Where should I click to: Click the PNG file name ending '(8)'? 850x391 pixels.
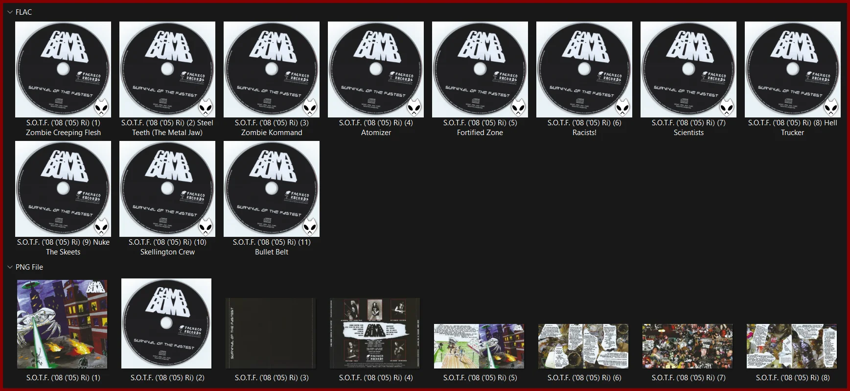pos(793,378)
